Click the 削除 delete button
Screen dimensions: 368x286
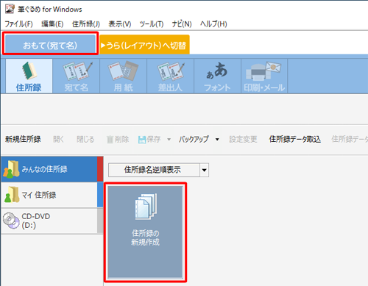tap(118, 139)
